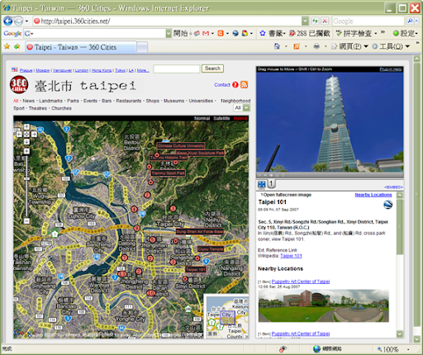Click the map pan left arrow
This screenshot has height=355, width=423.
point(19,135)
